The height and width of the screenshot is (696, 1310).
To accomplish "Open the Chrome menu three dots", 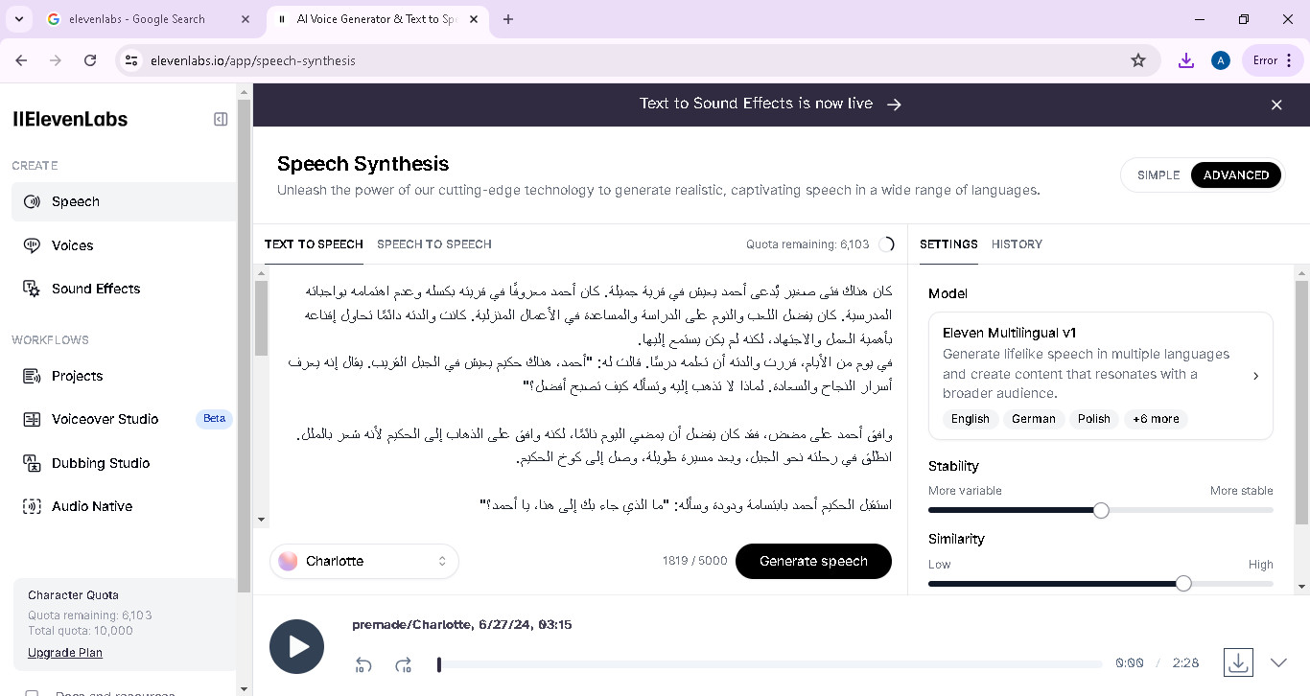I will click(x=1289, y=60).
